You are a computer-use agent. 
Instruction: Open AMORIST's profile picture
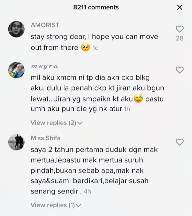point(16,29)
